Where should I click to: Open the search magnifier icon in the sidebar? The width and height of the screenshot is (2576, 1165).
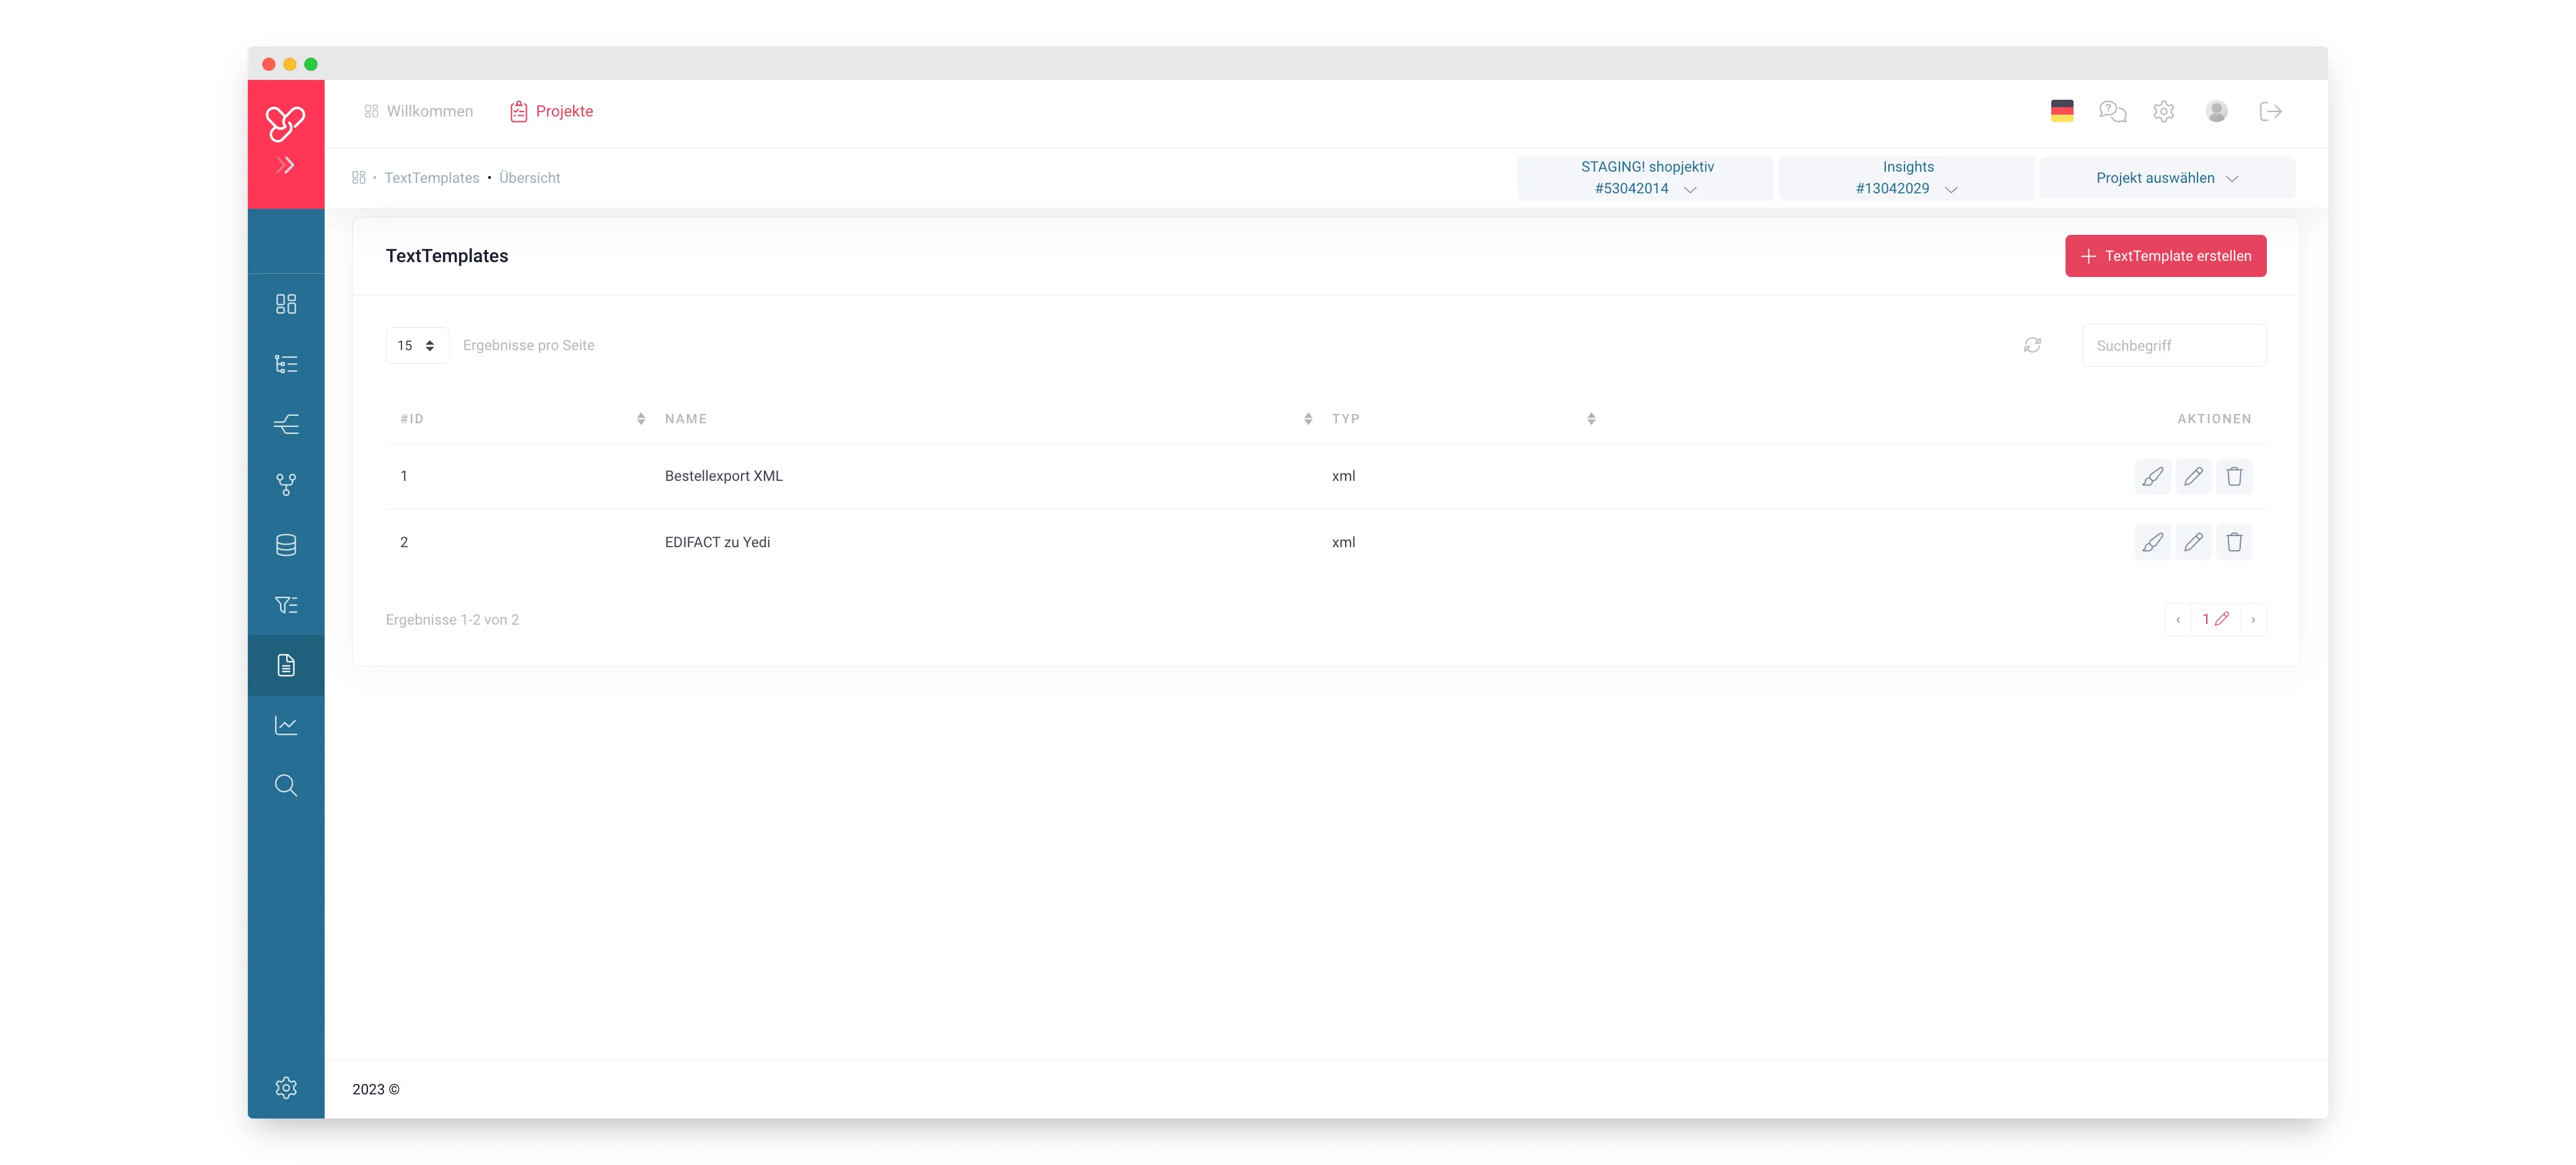(286, 785)
